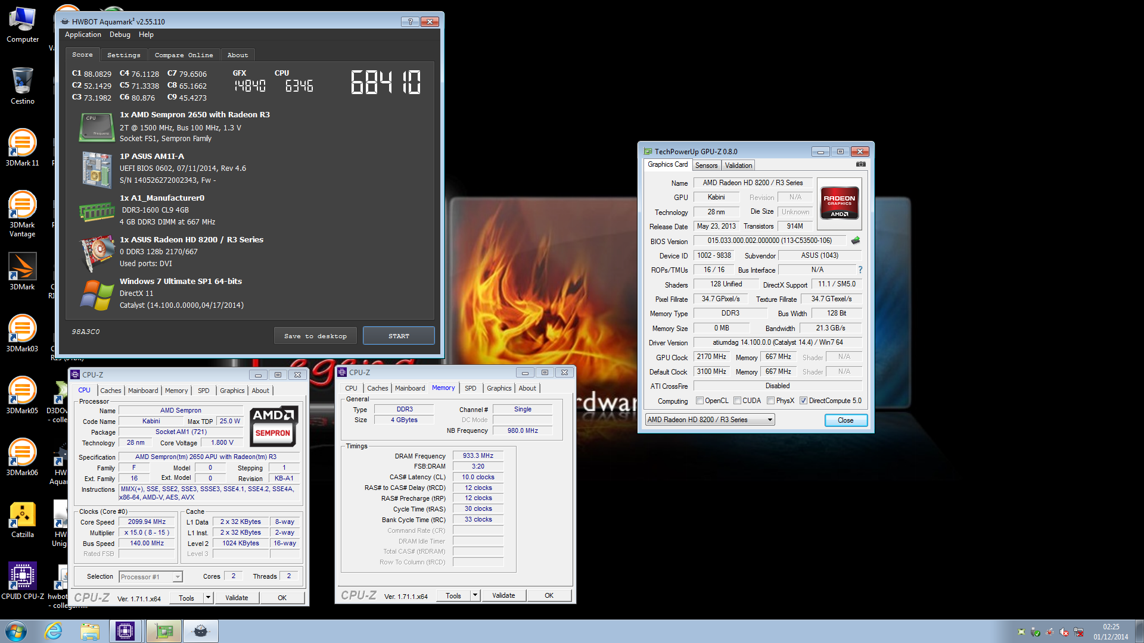The height and width of the screenshot is (643, 1144).
Task: Click the Aquamark score code 98A3C0
Action: pyautogui.click(x=86, y=332)
